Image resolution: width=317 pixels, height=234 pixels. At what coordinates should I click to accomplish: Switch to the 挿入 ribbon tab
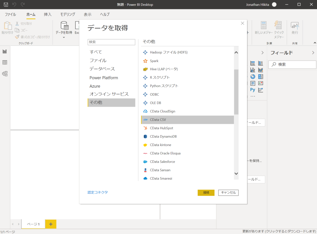tap(47, 14)
